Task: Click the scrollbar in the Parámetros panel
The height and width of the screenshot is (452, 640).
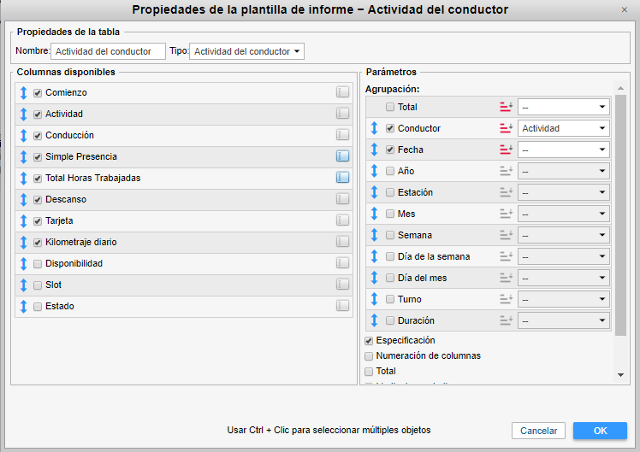Action: pos(620,214)
